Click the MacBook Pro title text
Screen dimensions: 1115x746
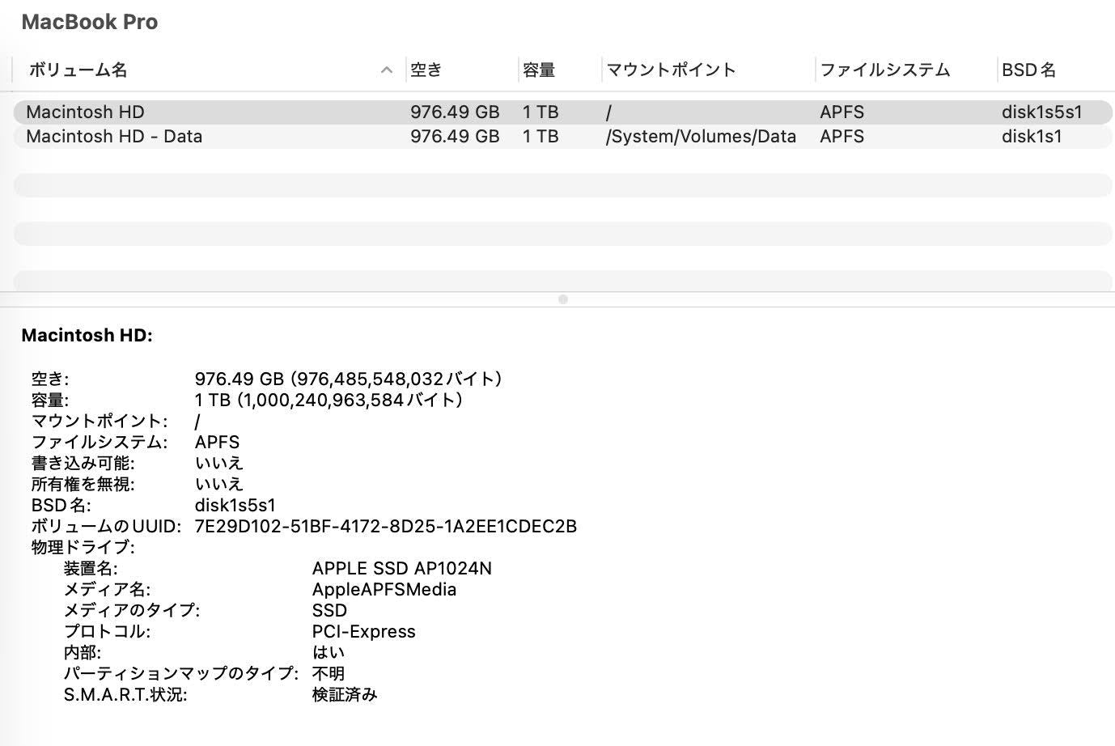pos(90,22)
